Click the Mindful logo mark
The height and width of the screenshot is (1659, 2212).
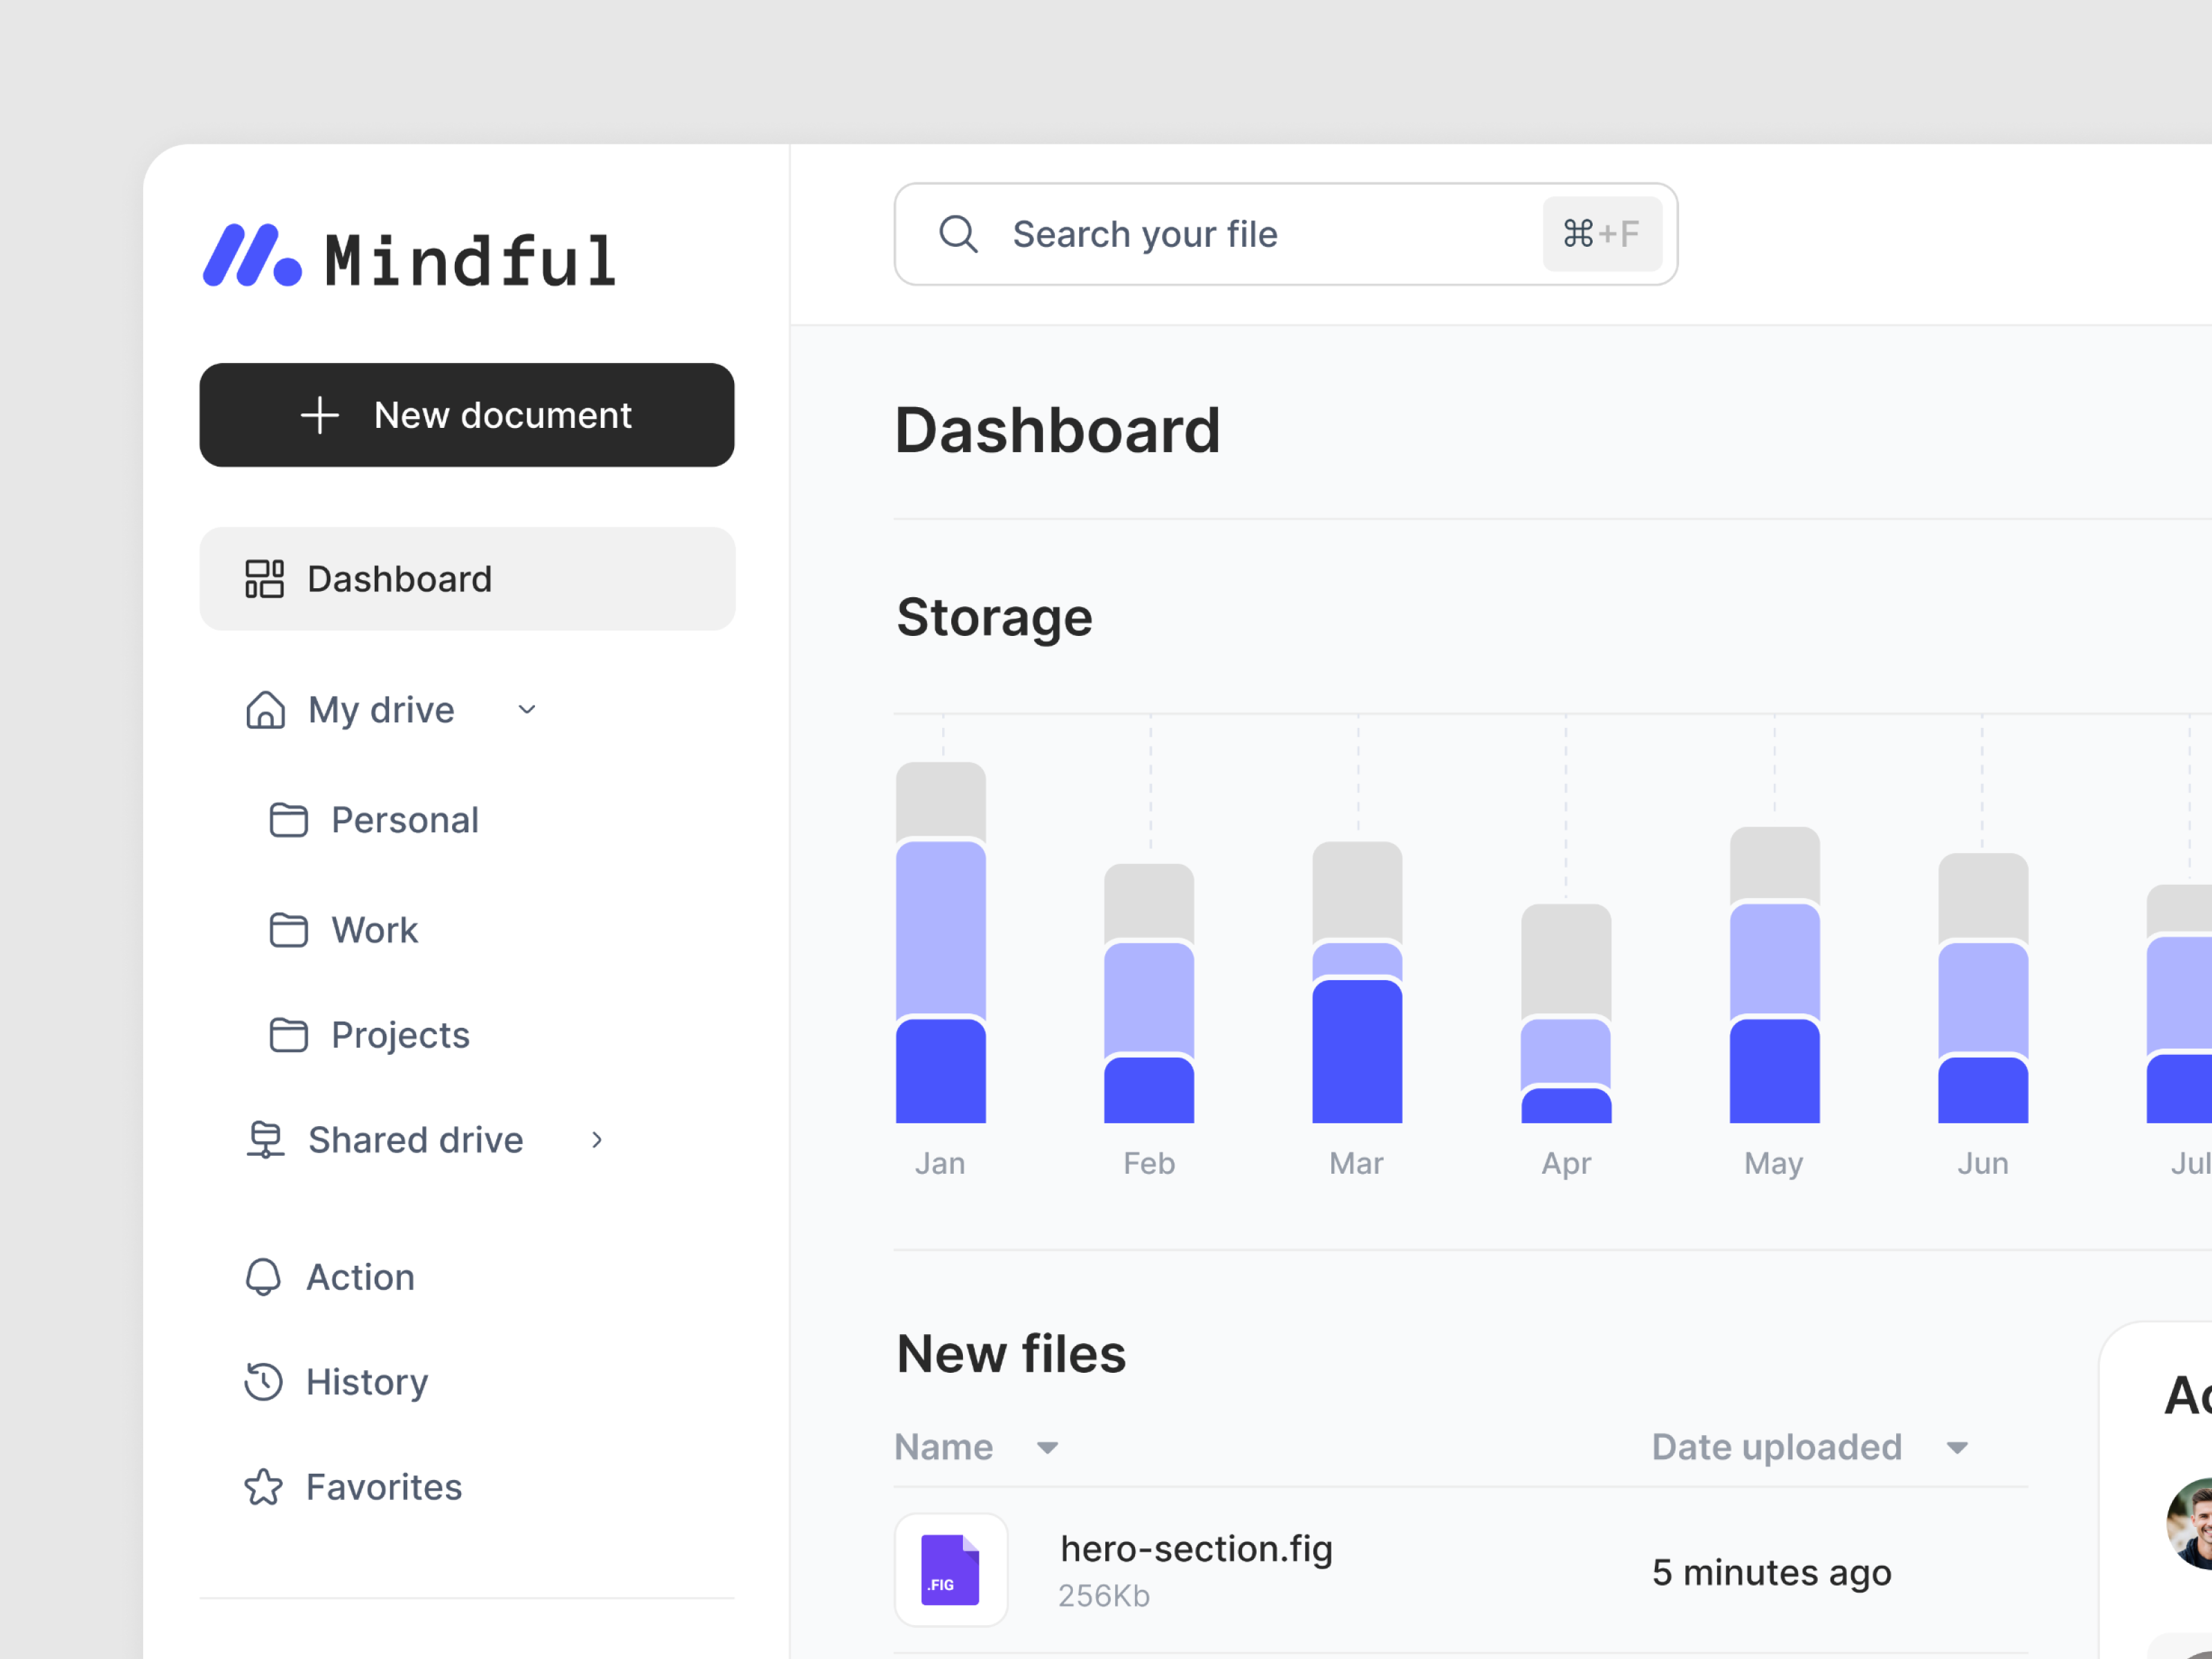(x=252, y=256)
